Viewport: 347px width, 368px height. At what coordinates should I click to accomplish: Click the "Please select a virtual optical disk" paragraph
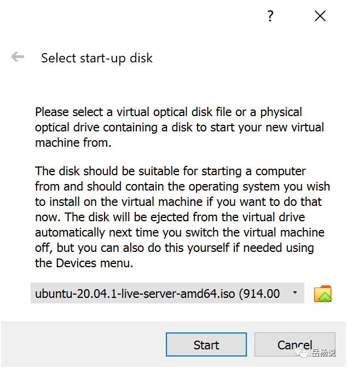tap(180, 127)
